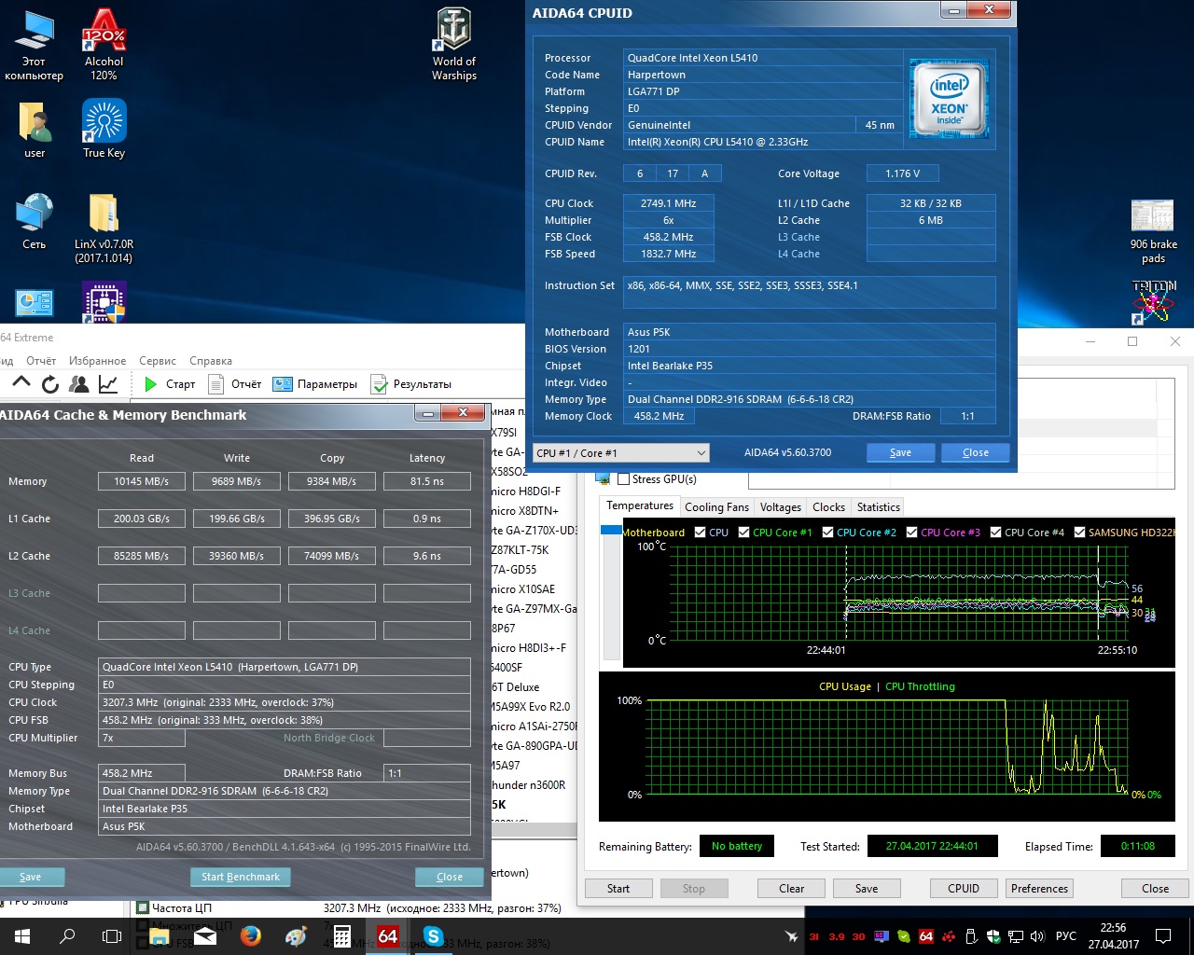Open Preferences in the stability test window

1039,889
